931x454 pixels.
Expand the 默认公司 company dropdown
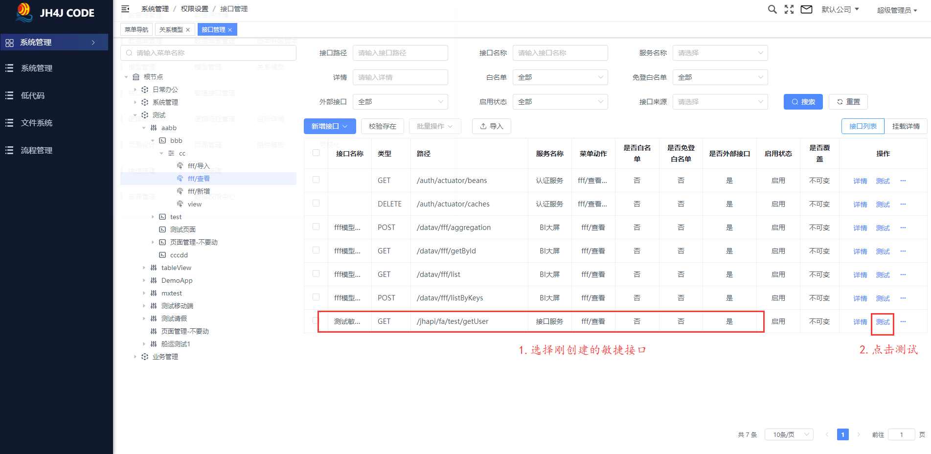point(840,9)
